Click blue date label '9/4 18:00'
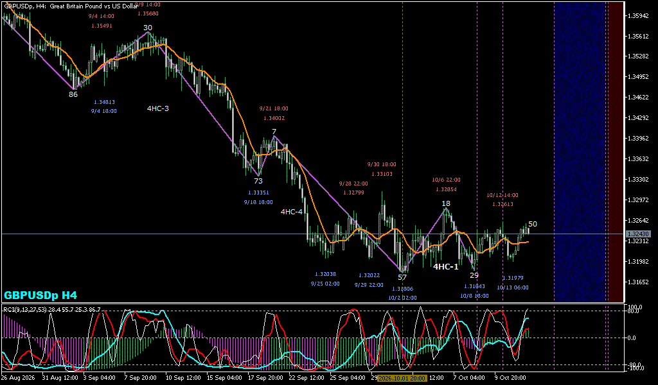 pyautogui.click(x=103, y=112)
